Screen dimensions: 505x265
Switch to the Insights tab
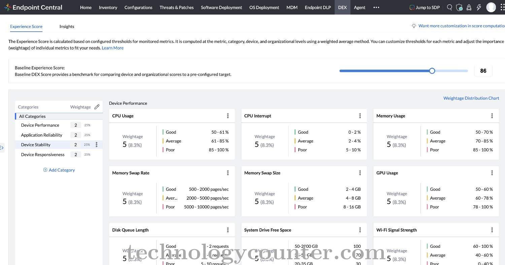point(67,26)
